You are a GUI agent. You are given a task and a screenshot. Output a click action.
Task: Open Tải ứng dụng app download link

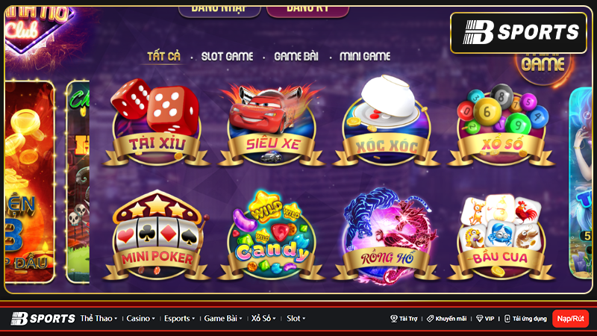click(x=525, y=319)
